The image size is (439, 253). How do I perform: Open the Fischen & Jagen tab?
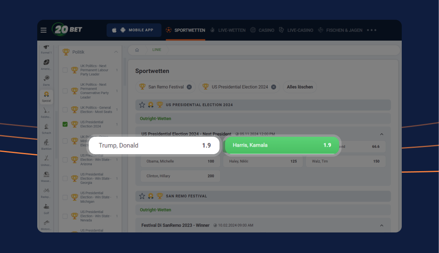[340, 30]
